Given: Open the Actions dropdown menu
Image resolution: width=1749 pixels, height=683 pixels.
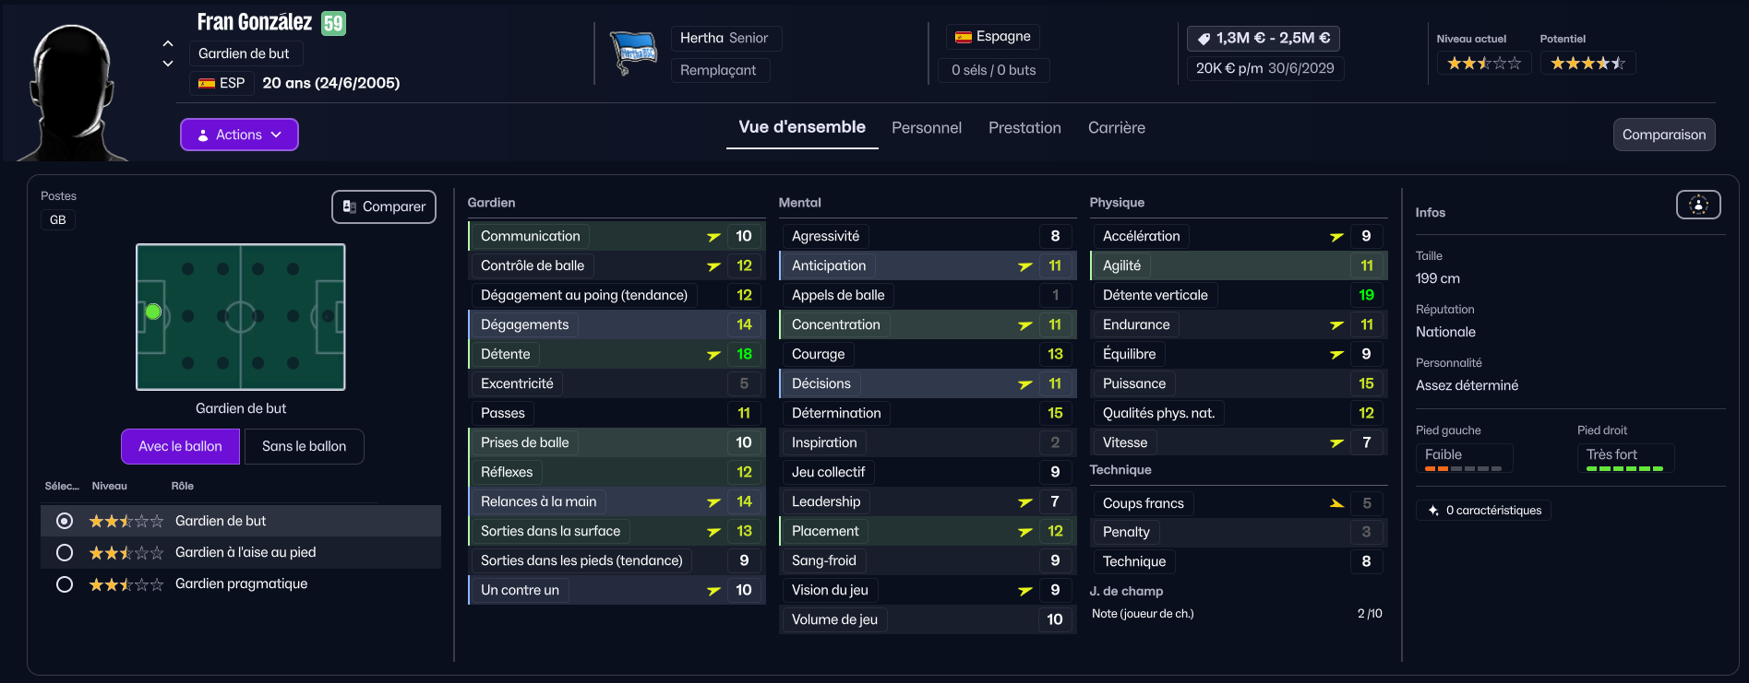Looking at the screenshot, I should coord(239,135).
